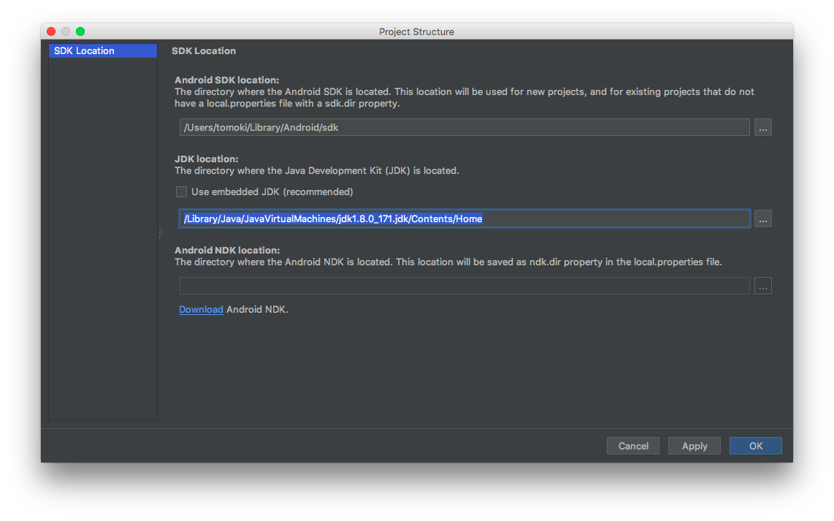Screen dimensions: 834x521
Task: Click the sidebar splitter handle
Action: [x=160, y=232]
